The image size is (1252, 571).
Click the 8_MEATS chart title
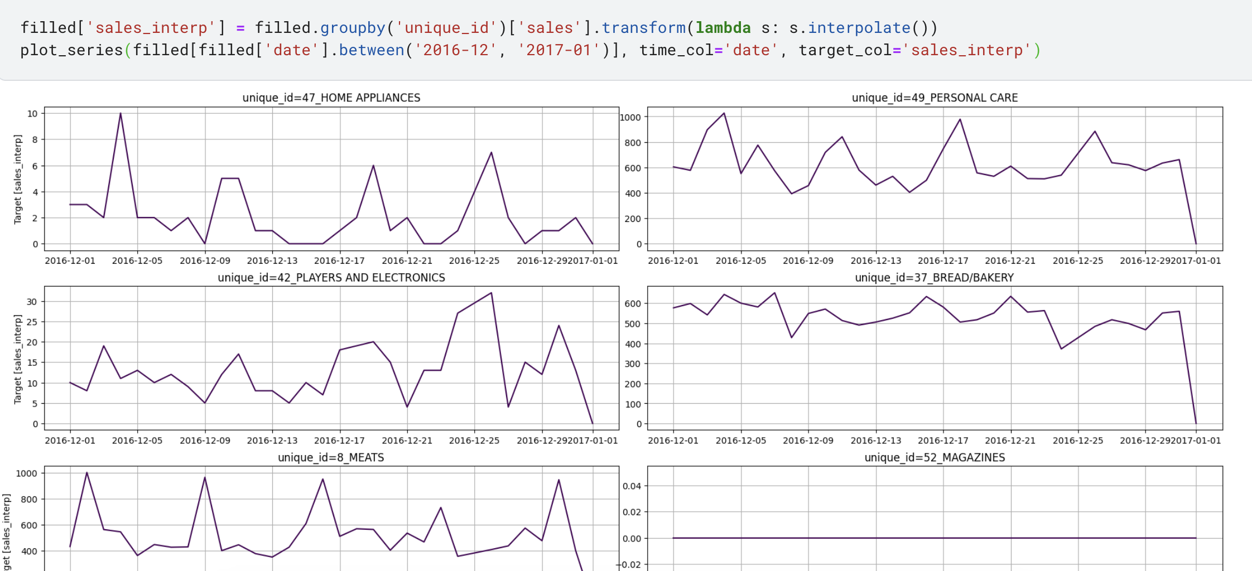(x=331, y=457)
